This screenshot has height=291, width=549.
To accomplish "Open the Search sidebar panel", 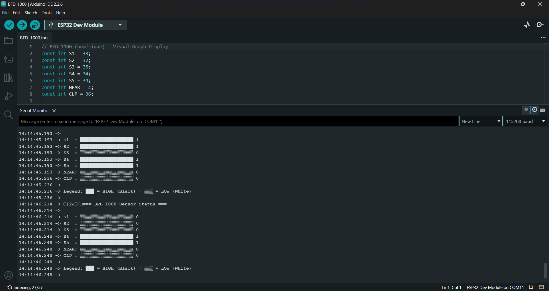I will click(9, 115).
